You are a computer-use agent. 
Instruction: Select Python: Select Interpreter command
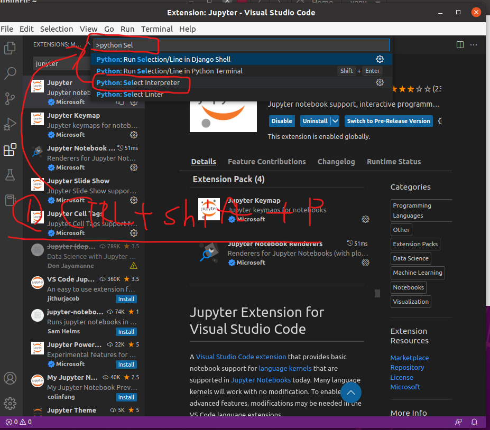click(241, 82)
